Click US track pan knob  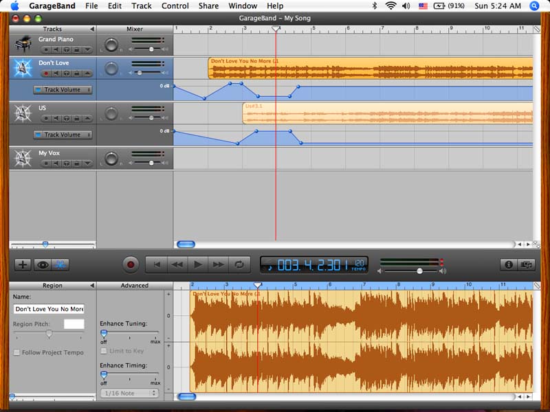pos(111,113)
